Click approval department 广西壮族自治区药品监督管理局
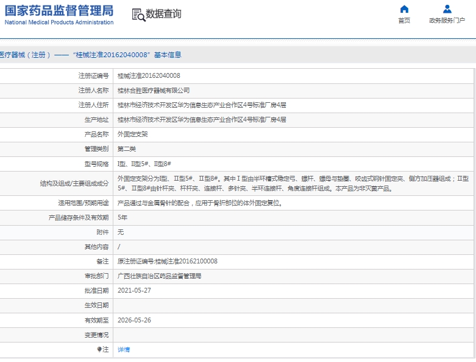The height and width of the screenshot is (362, 476). point(159,276)
